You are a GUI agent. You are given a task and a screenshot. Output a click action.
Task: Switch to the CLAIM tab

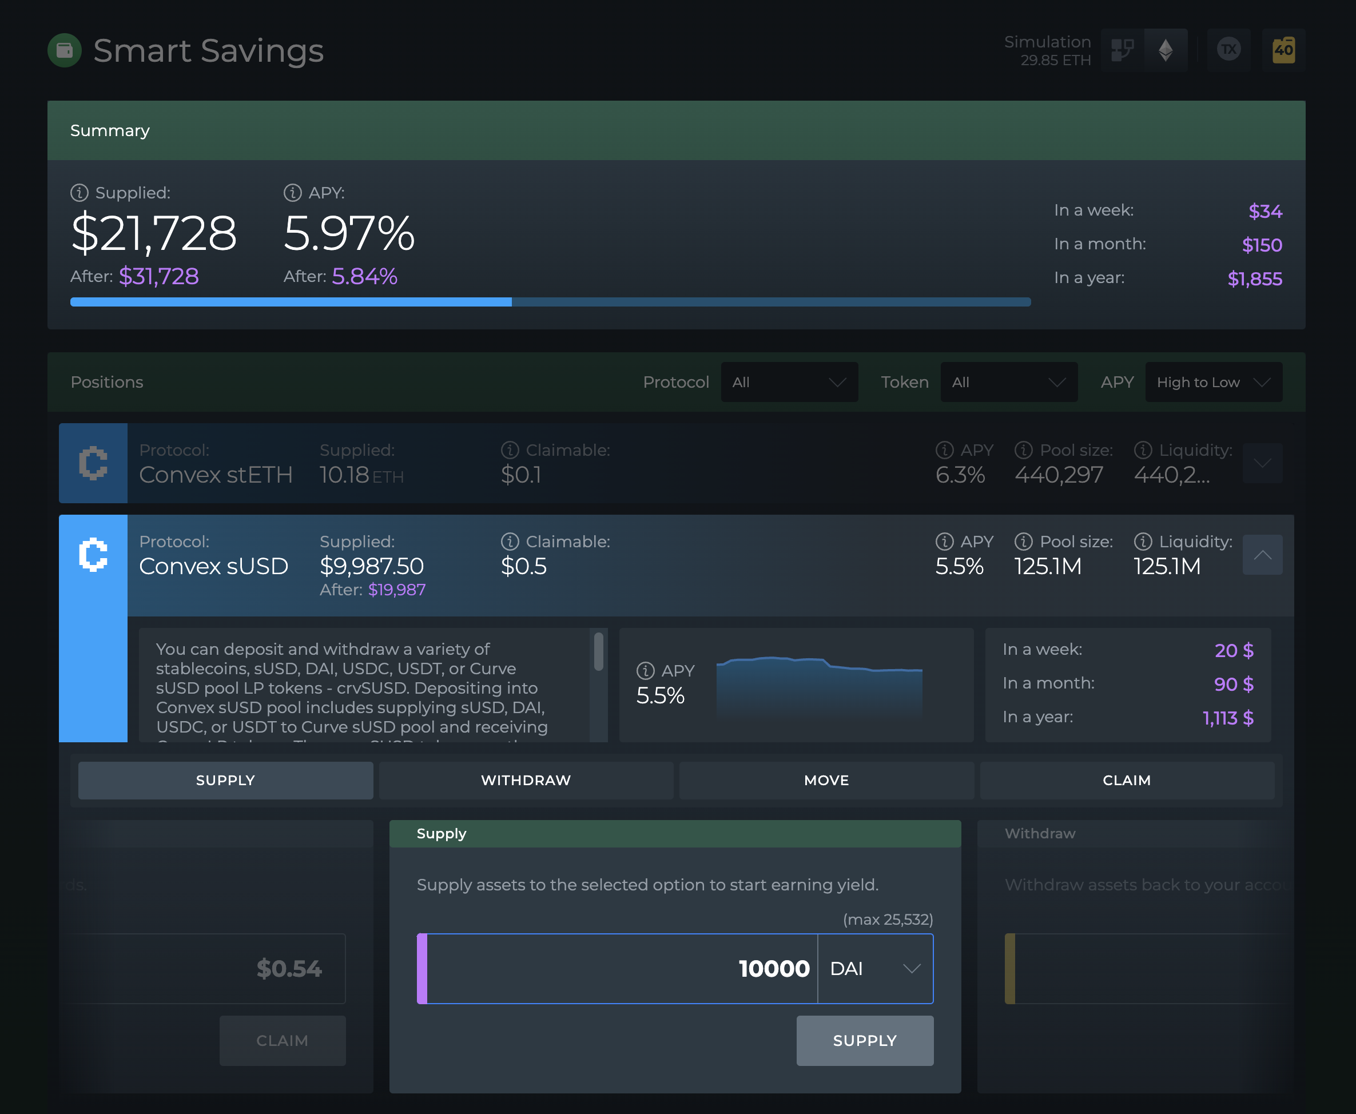point(1127,780)
